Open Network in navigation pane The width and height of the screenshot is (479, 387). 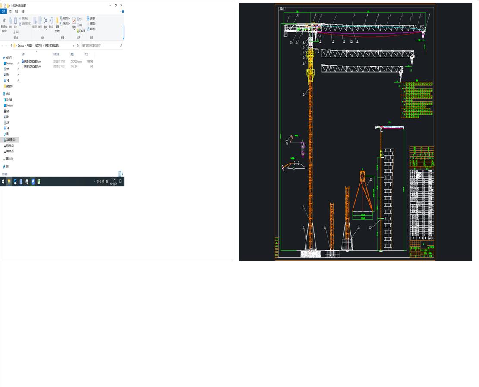point(6,167)
